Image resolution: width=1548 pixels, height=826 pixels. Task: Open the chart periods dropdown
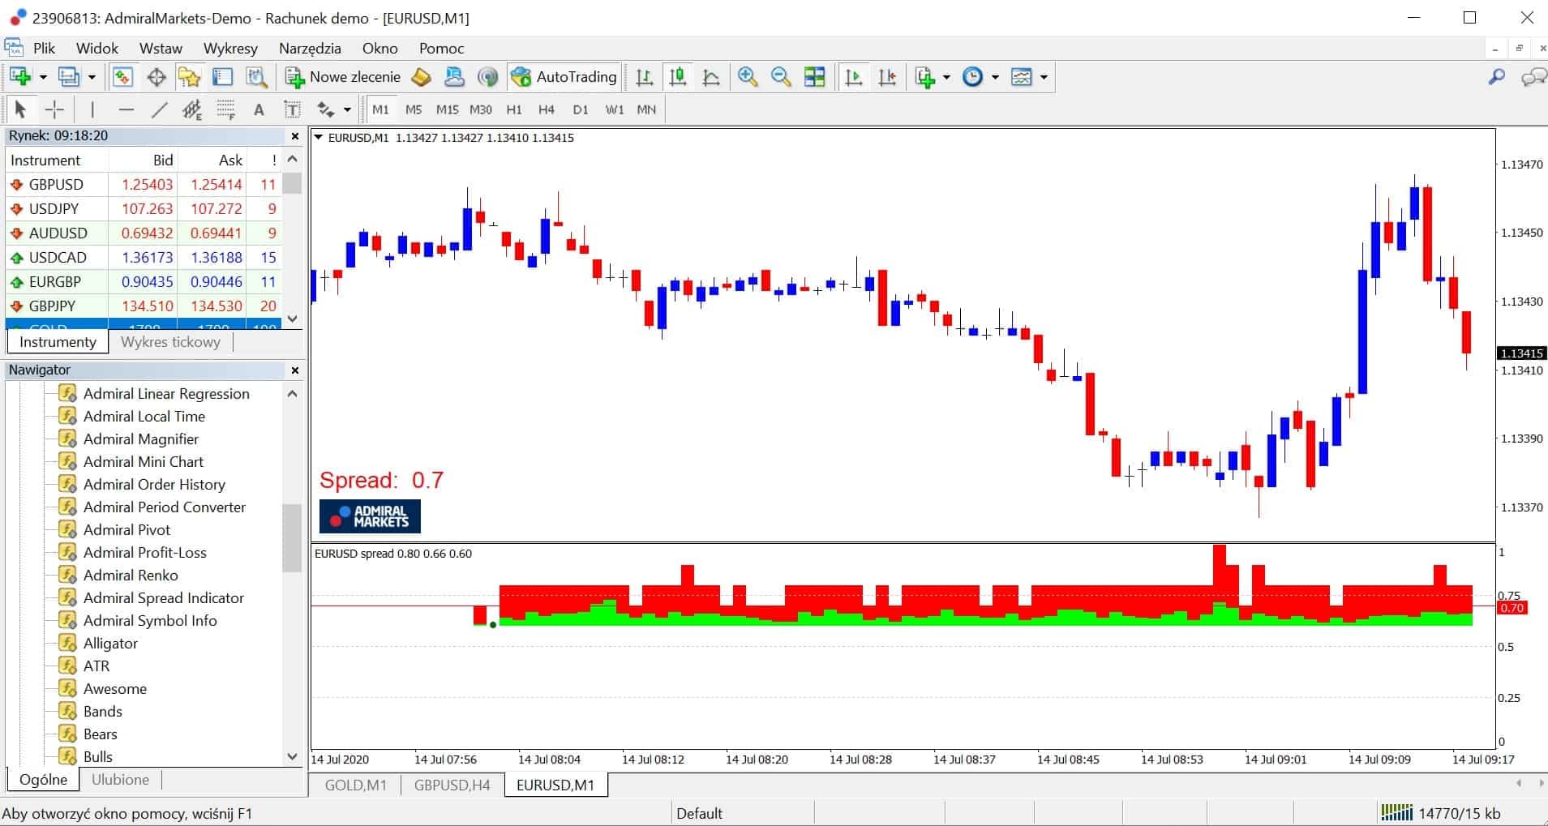tap(993, 77)
